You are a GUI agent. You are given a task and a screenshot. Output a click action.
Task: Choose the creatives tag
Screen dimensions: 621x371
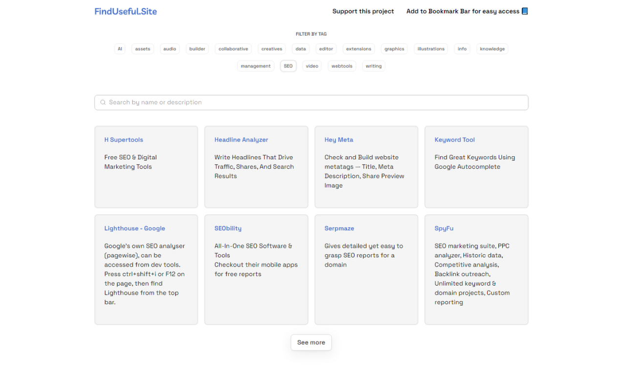coord(272,49)
